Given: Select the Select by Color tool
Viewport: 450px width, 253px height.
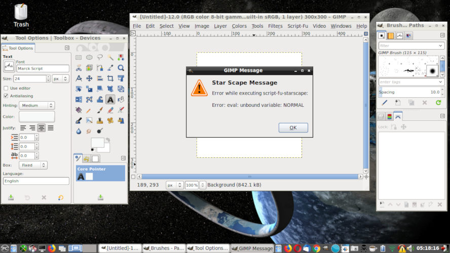Looking at the screenshot, I should 121,58.
